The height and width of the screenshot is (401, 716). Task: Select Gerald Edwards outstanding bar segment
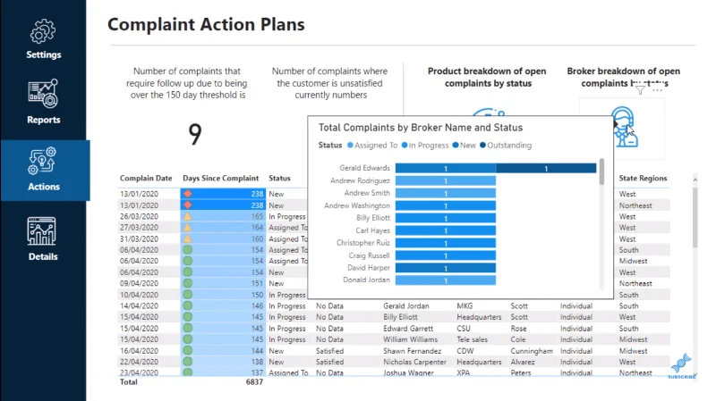(546, 169)
